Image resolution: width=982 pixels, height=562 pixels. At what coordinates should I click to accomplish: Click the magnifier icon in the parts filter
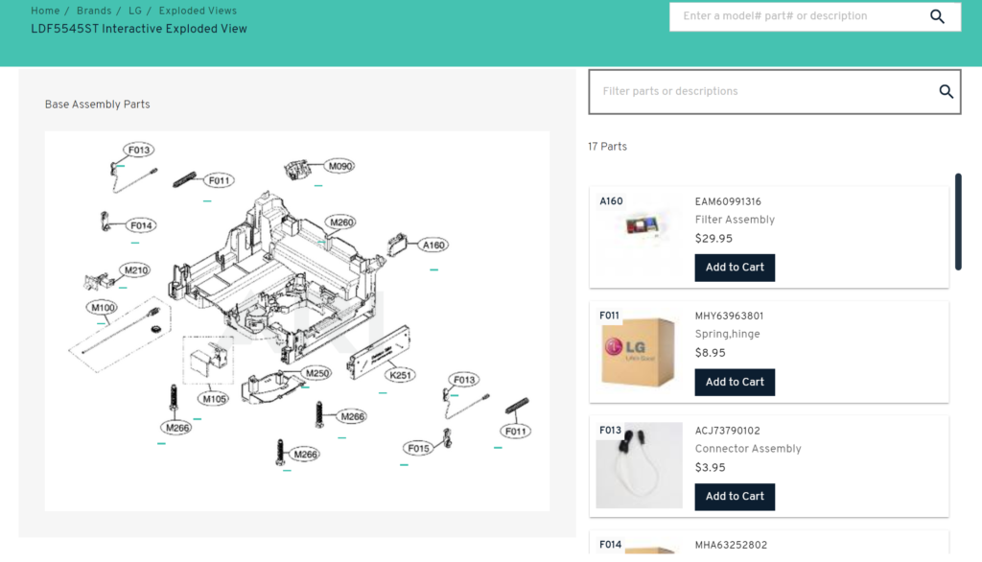(x=946, y=91)
